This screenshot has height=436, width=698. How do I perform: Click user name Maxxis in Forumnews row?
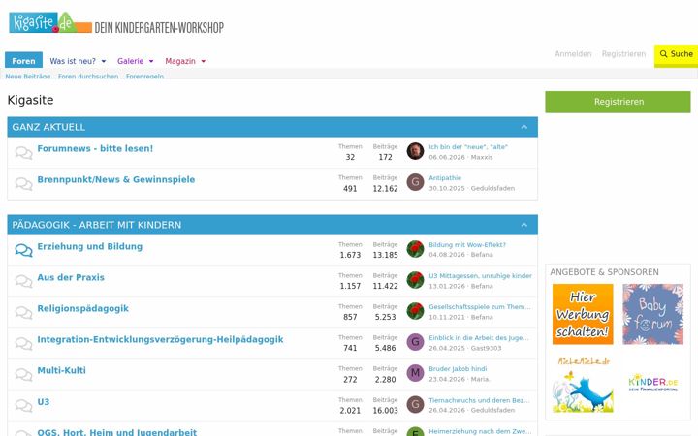[x=481, y=157]
